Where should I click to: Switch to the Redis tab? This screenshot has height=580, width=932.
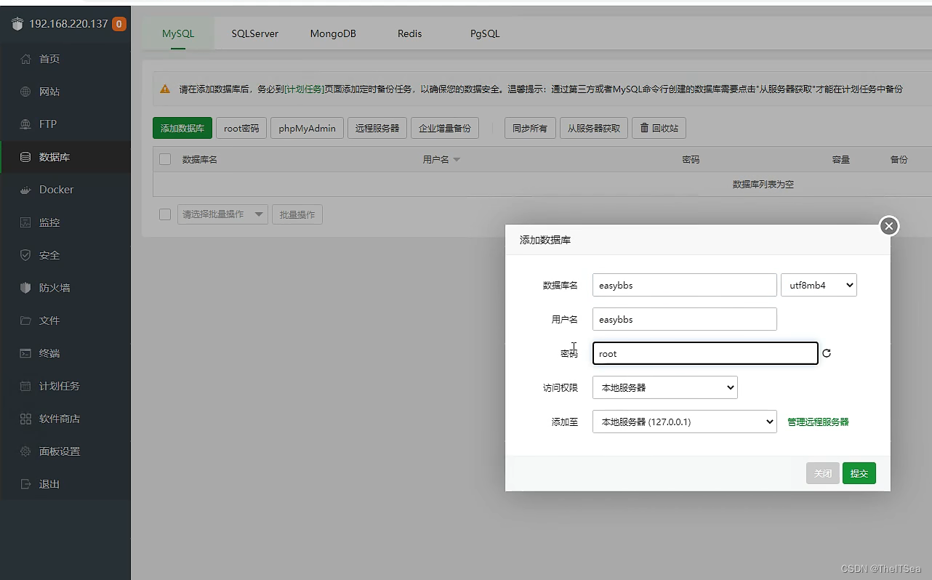pyautogui.click(x=410, y=33)
